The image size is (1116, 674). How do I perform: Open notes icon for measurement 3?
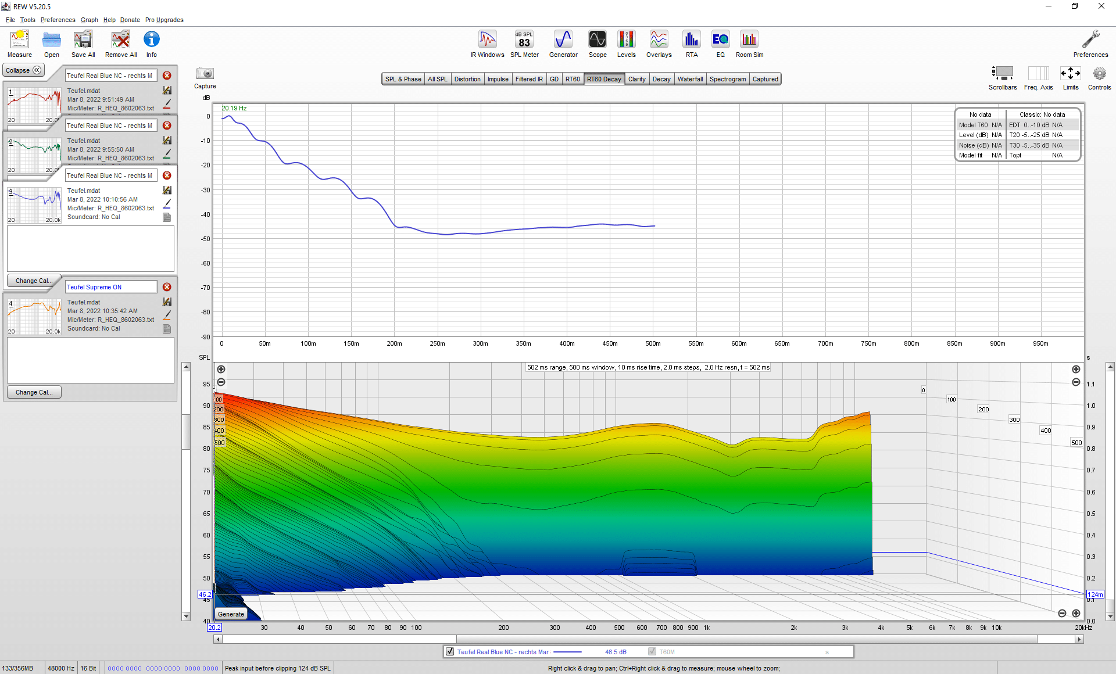[167, 217]
